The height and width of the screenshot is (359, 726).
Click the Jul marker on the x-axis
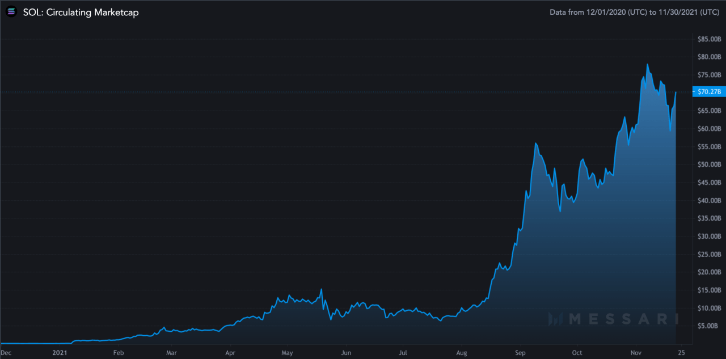coord(402,352)
